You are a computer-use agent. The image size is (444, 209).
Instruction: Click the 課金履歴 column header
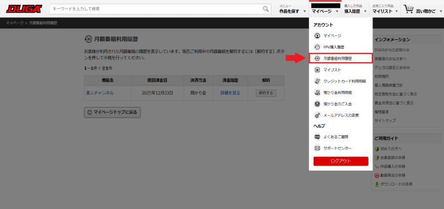(230, 80)
